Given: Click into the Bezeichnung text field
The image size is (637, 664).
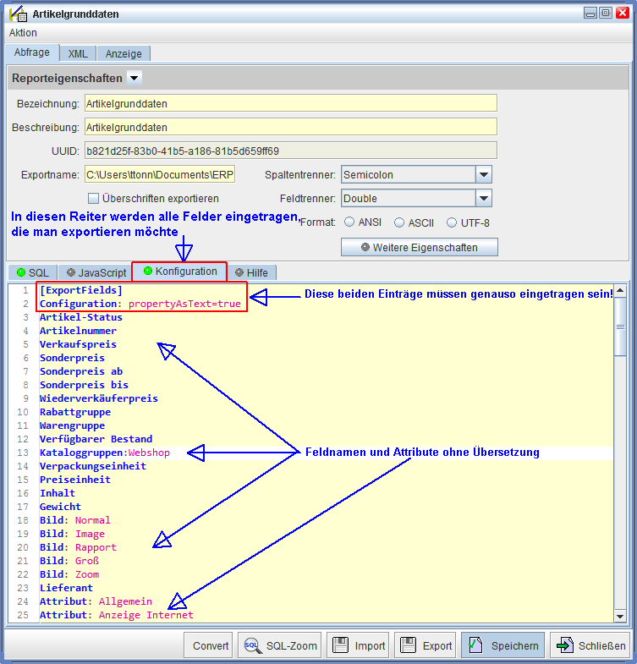Looking at the screenshot, I should [x=289, y=103].
